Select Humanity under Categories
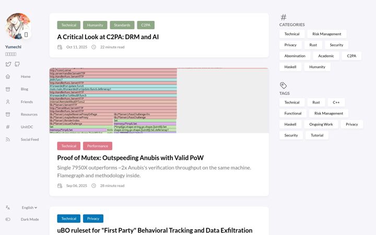Viewport: 376px width, 235px height. [x=318, y=67]
